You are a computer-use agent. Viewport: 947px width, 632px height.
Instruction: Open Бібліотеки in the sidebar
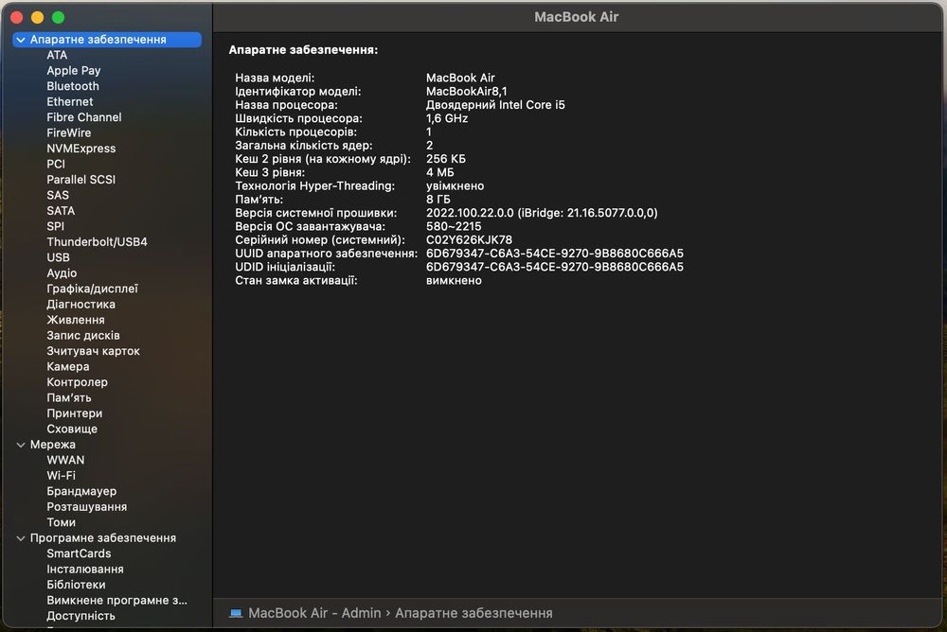(x=76, y=585)
